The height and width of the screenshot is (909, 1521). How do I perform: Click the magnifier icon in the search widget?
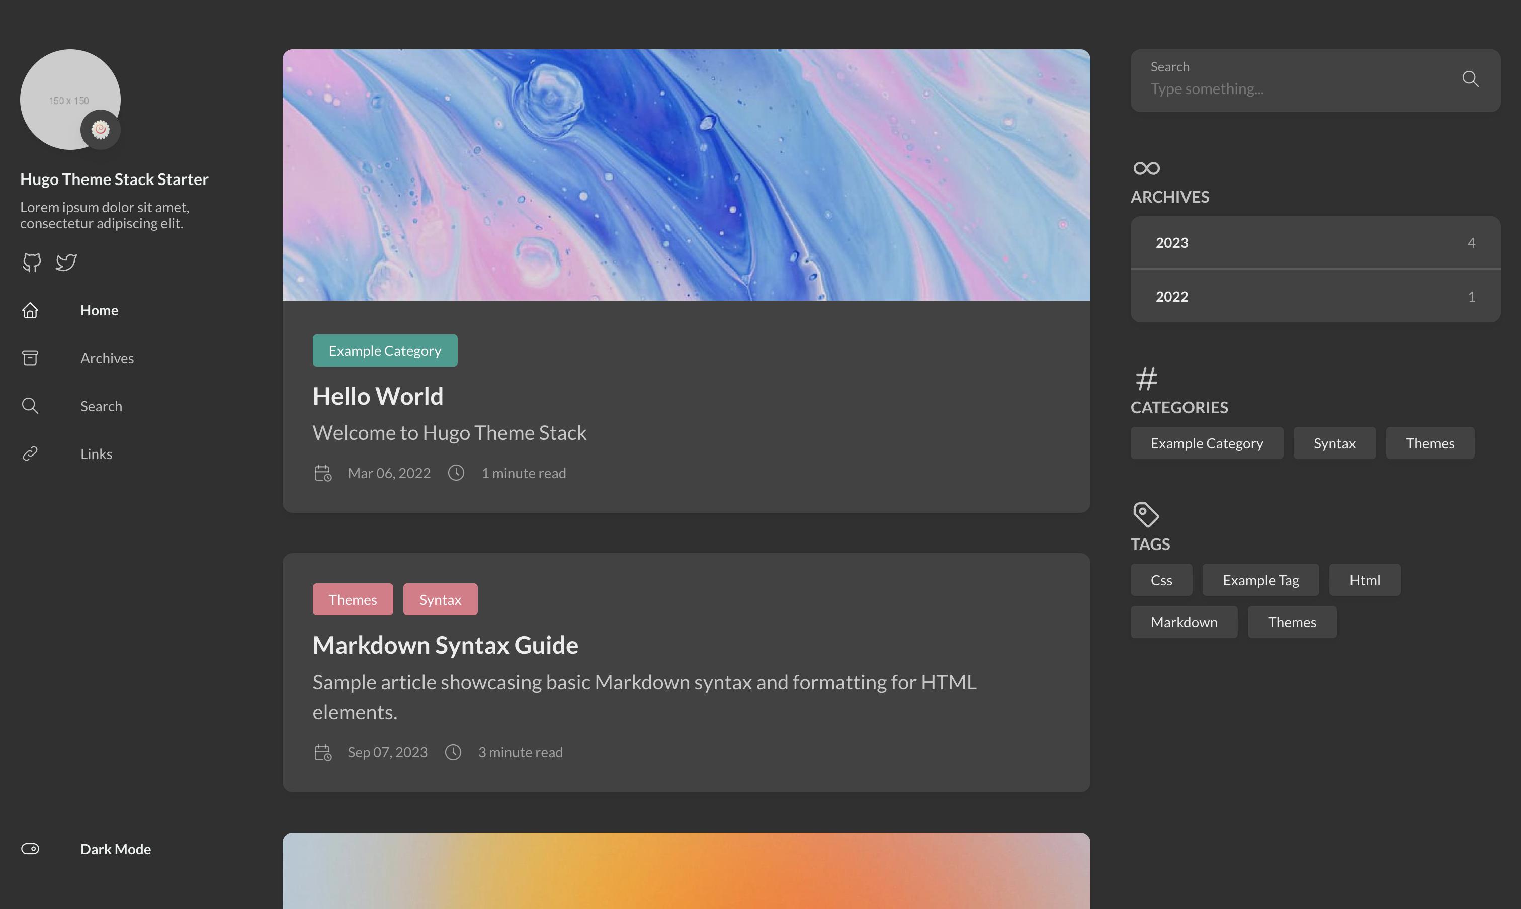(1470, 79)
